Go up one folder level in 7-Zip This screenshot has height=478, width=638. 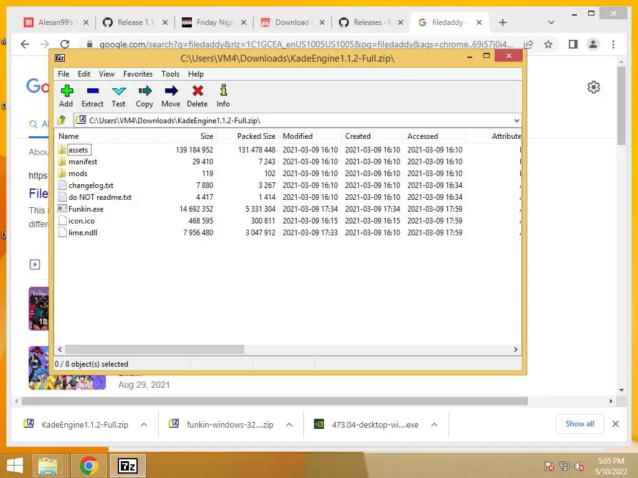(62, 120)
